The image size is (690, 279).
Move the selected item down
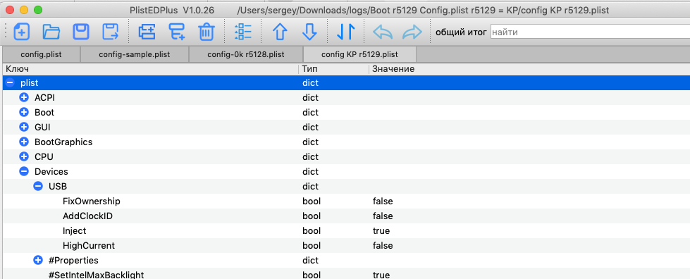click(309, 32)
